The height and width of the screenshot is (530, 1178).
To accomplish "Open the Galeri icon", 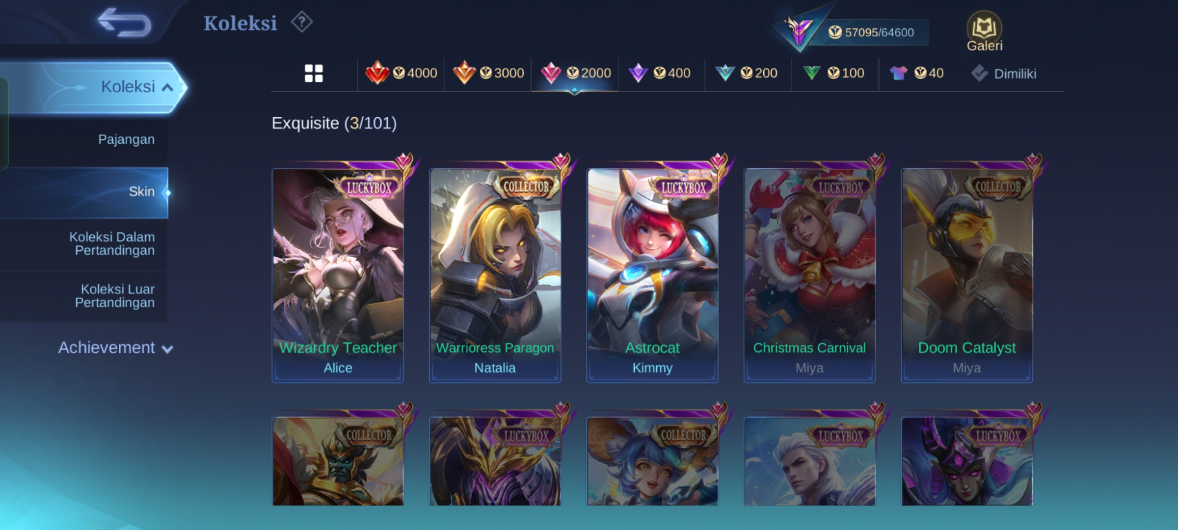I will pyautogui.click(x=984, y=31).
